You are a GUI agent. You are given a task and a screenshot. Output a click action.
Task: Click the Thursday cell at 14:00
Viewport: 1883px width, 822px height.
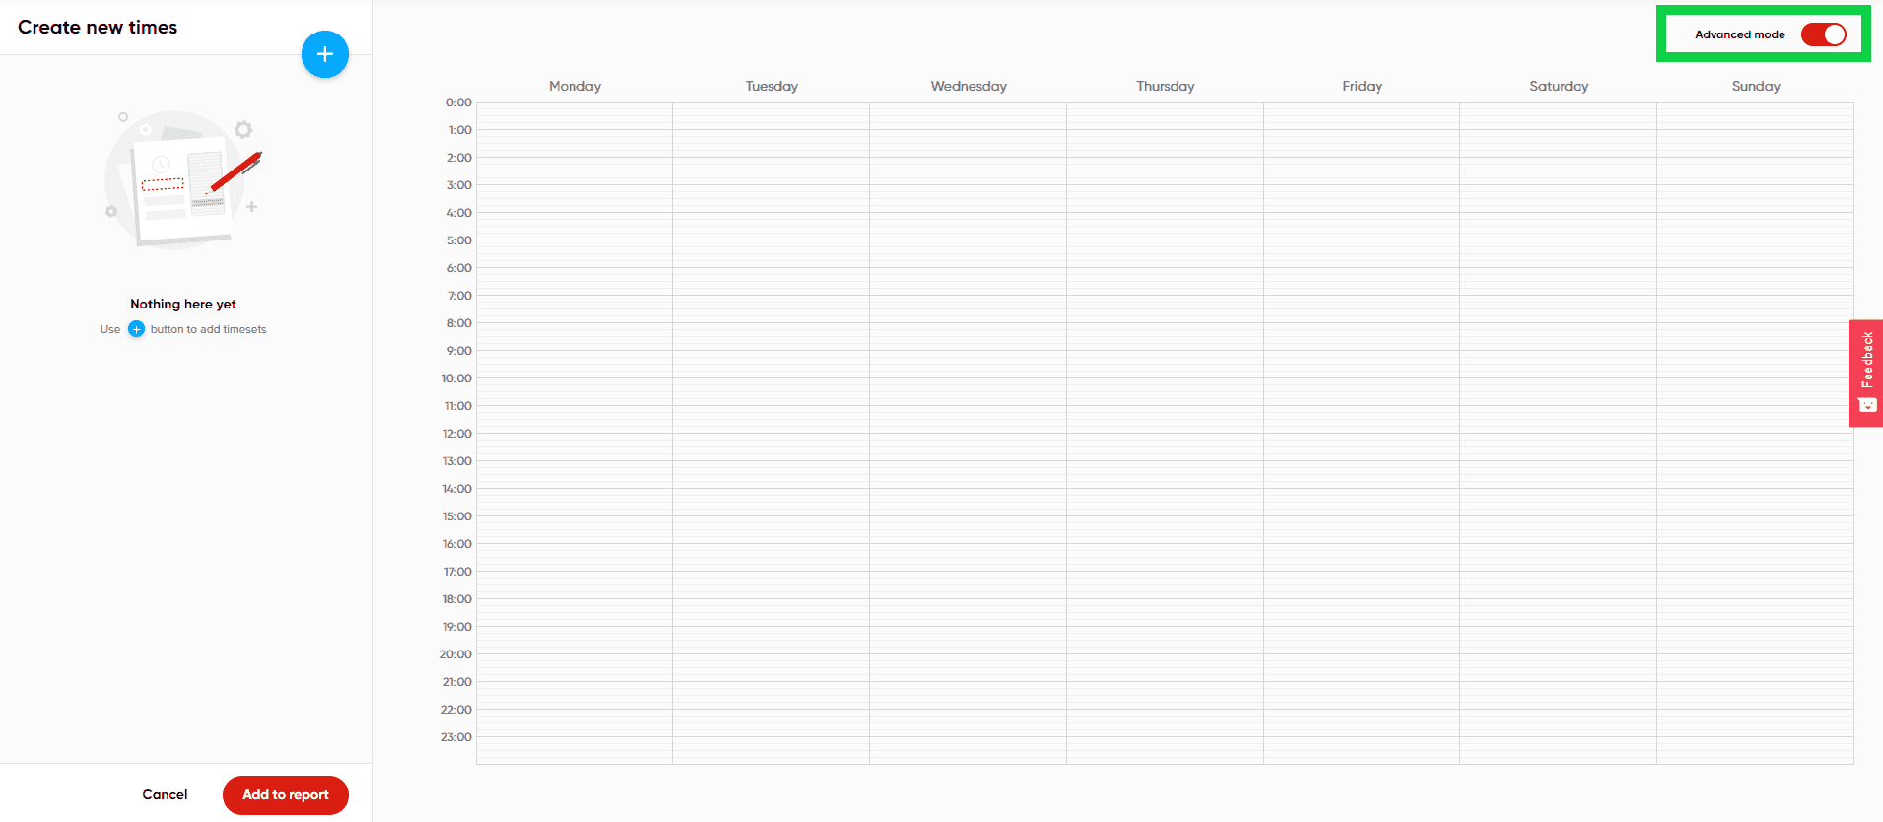1165,502
